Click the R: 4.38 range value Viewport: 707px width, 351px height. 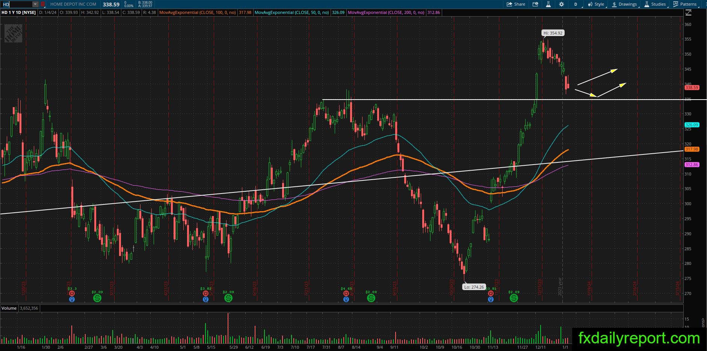click(x=149, y=12)
